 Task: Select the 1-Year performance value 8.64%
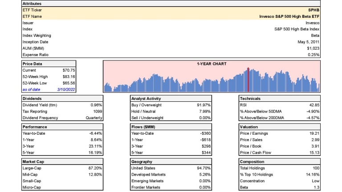tap(96, 140)
